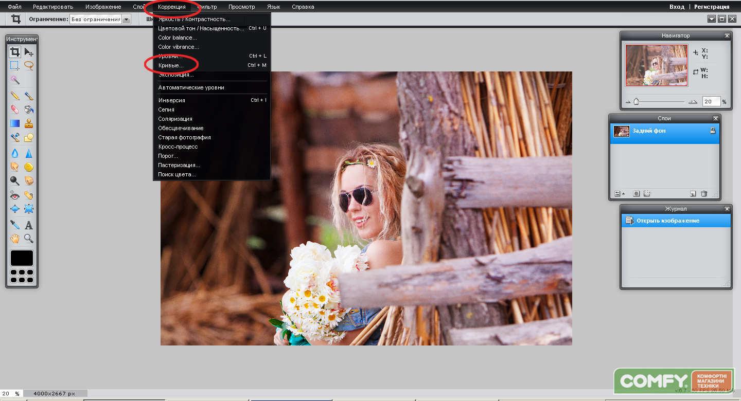Select the Color Picker eyedropper tool
The height and width of the screenshot is (401, 741).
tap(15, 225)
